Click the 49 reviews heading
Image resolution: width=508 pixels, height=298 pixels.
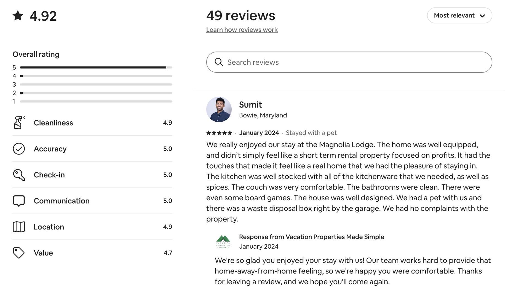[240, 15]
